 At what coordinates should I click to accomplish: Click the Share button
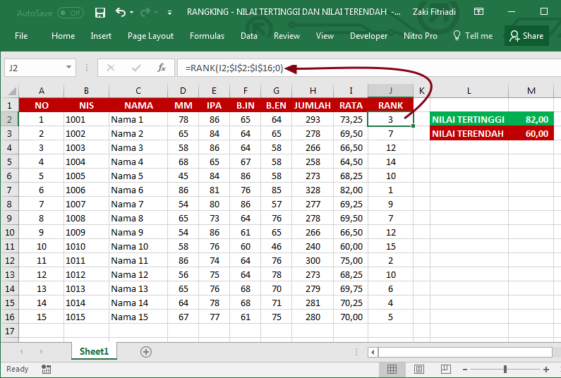pos(526,36)
